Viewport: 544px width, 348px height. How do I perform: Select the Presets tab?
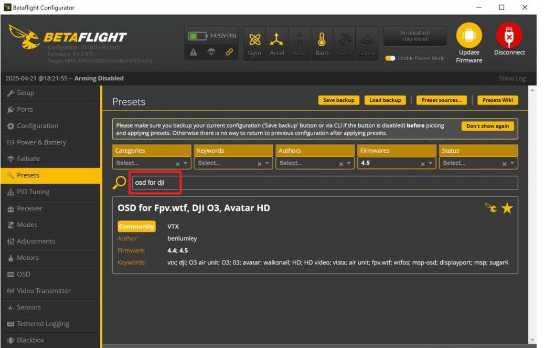coord(51,175)
